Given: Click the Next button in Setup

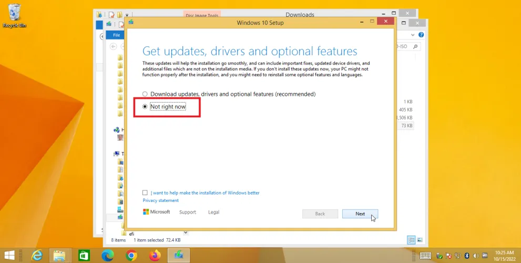Looking at the screenshot, I should [x=360, y=214].
